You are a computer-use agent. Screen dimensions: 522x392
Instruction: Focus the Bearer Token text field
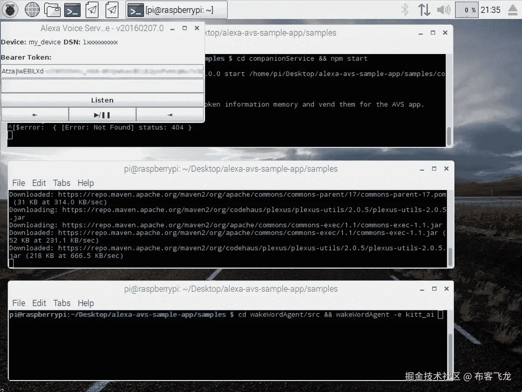click(x=102, y=71)
